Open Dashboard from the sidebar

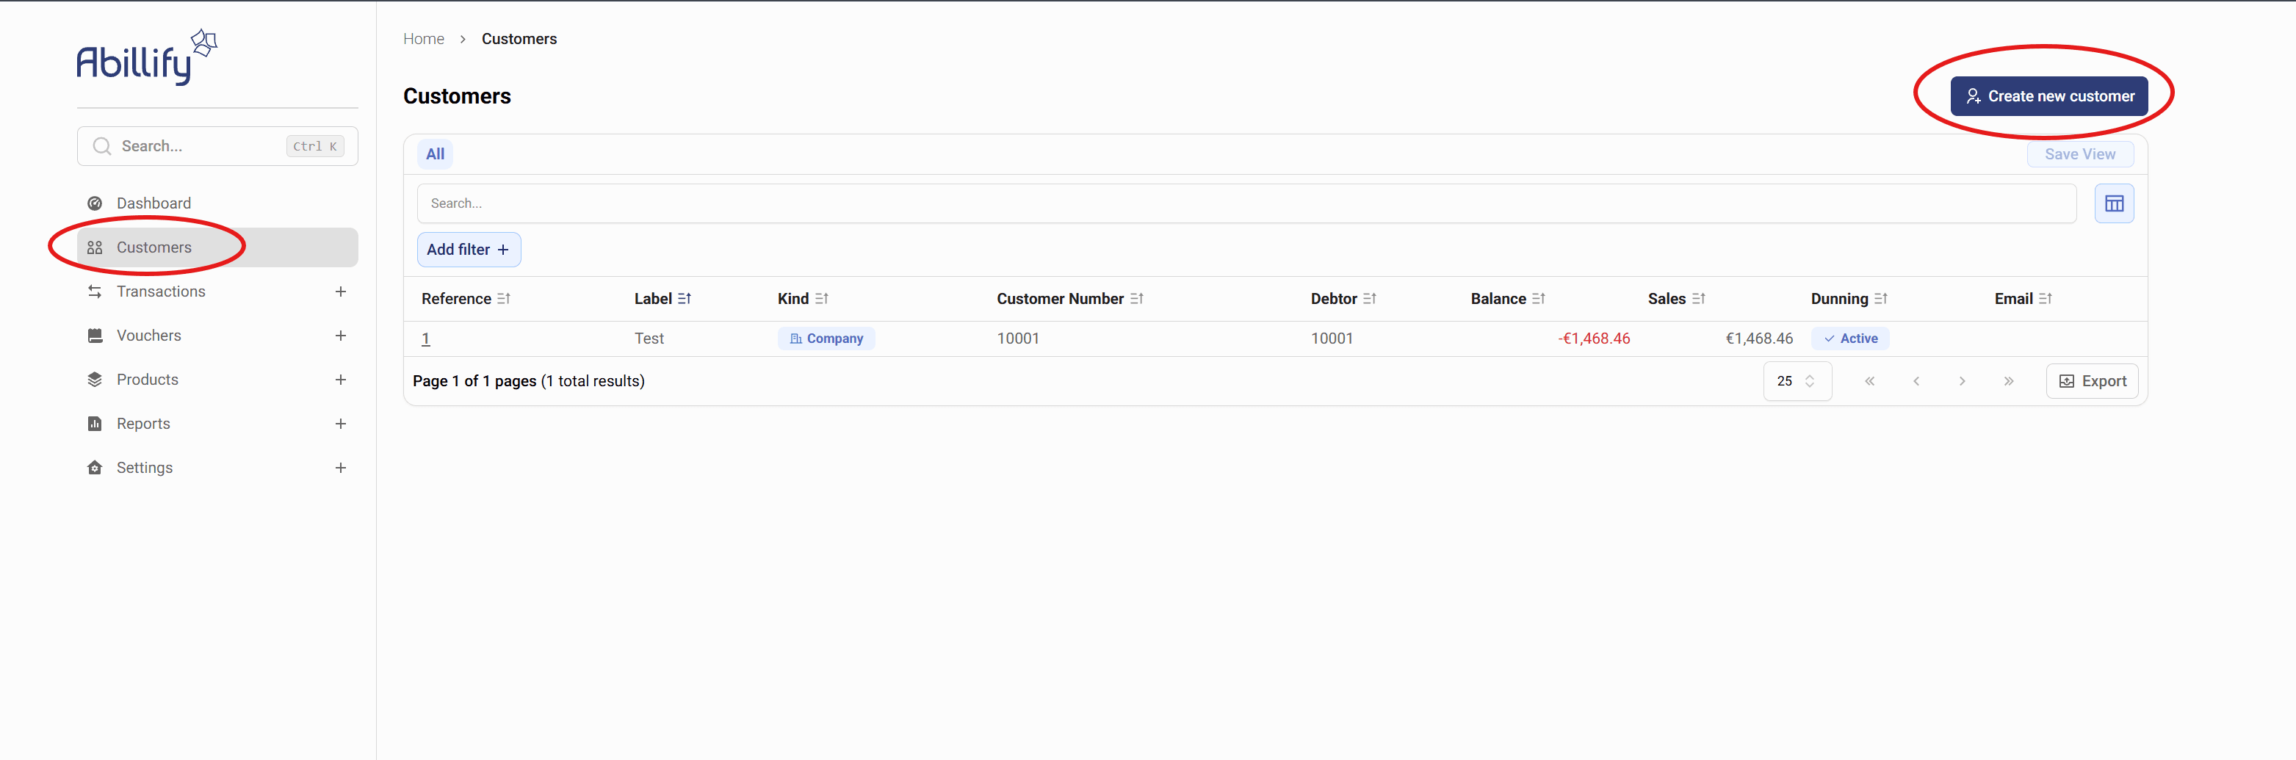pos(154,204)
